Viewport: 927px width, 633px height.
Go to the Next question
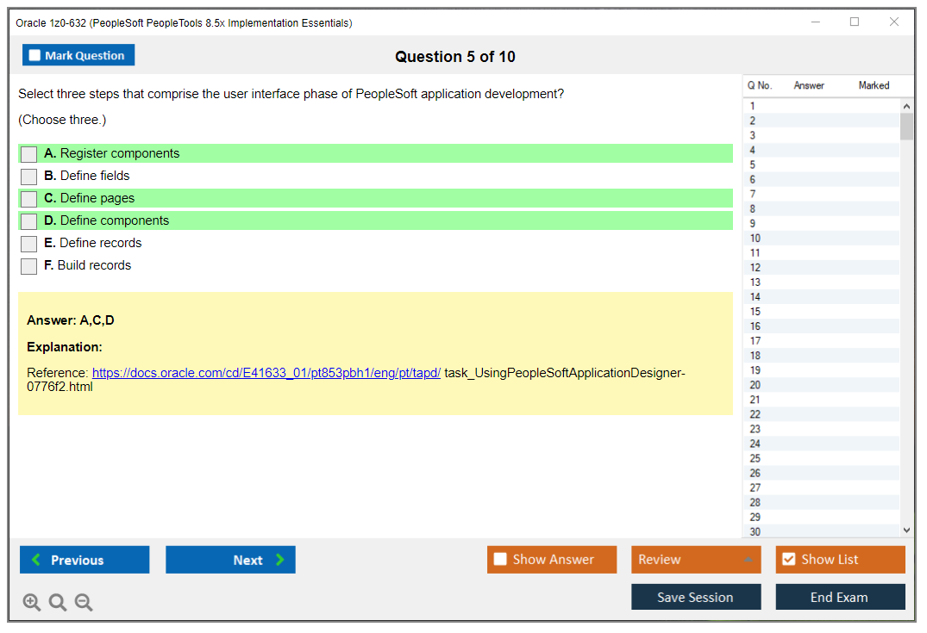click(230, 560)
